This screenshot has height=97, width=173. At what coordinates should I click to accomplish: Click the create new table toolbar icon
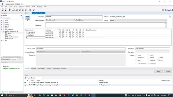coord(16,10)
